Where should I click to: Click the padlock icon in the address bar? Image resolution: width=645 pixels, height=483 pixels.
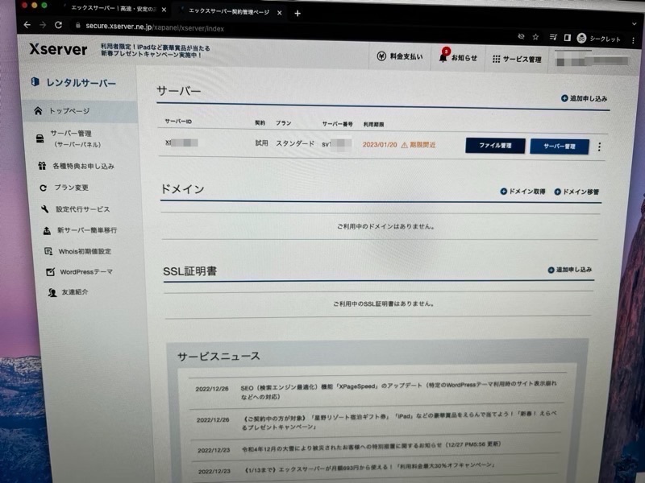[77, 26]
